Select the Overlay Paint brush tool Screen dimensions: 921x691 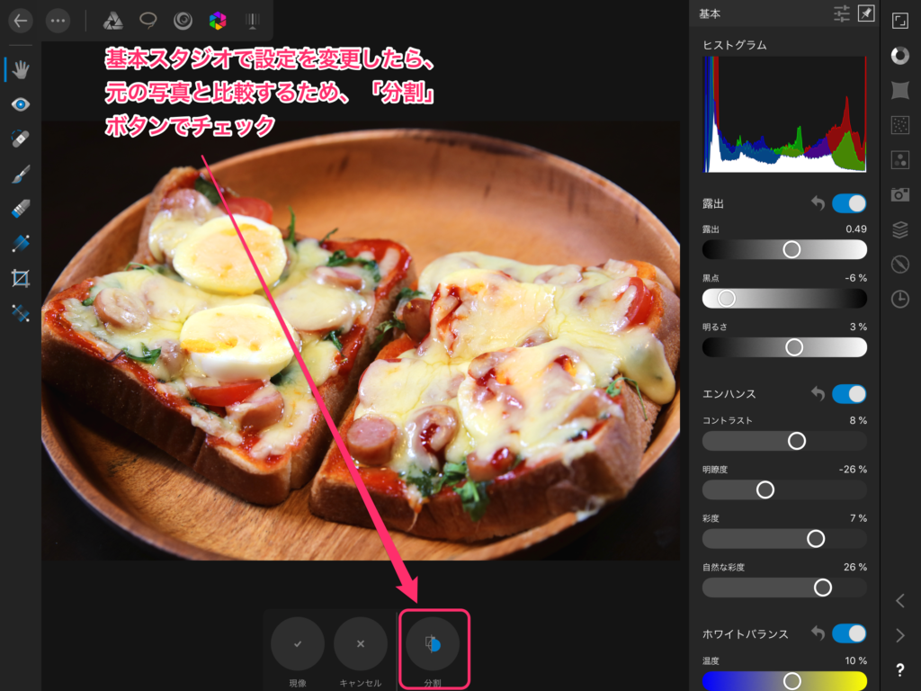(21, 174)
